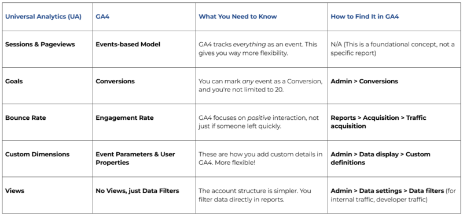Click the No Views, just Data Filters cell
This screenshot has height=217, width=463.
137,191
